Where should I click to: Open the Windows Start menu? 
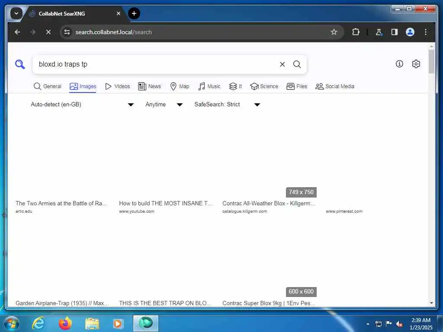click(12, 323)
